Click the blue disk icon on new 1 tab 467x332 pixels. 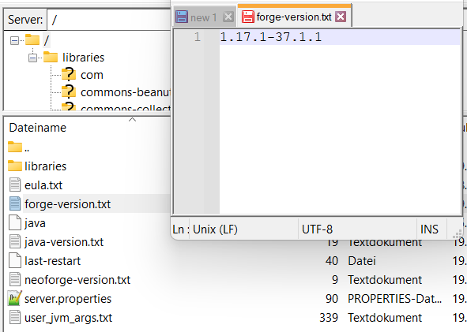(x=182, y=17)
